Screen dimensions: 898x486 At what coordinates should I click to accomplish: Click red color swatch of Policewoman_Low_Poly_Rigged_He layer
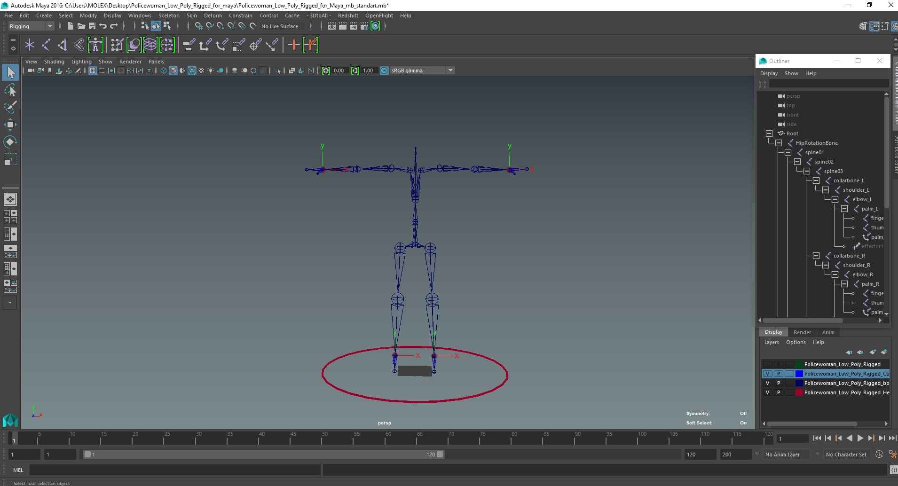coord(799,392)
